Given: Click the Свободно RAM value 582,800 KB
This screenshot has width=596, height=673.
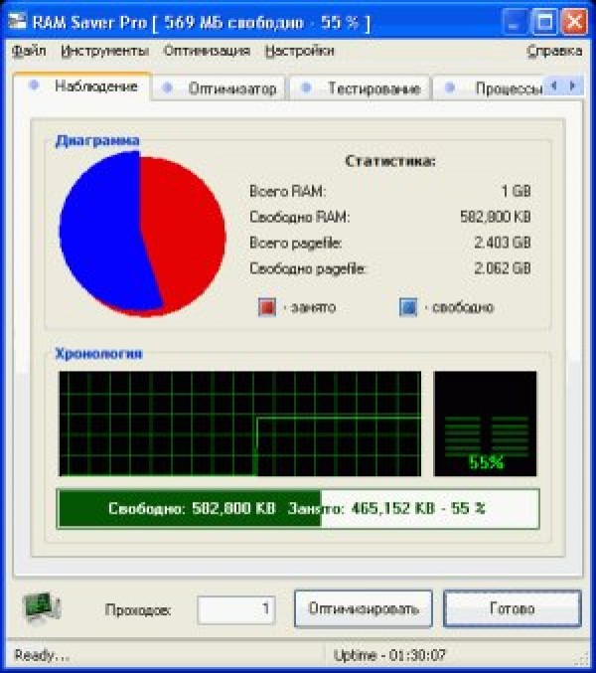Looking at the screenshot, I should coord(496,217).
